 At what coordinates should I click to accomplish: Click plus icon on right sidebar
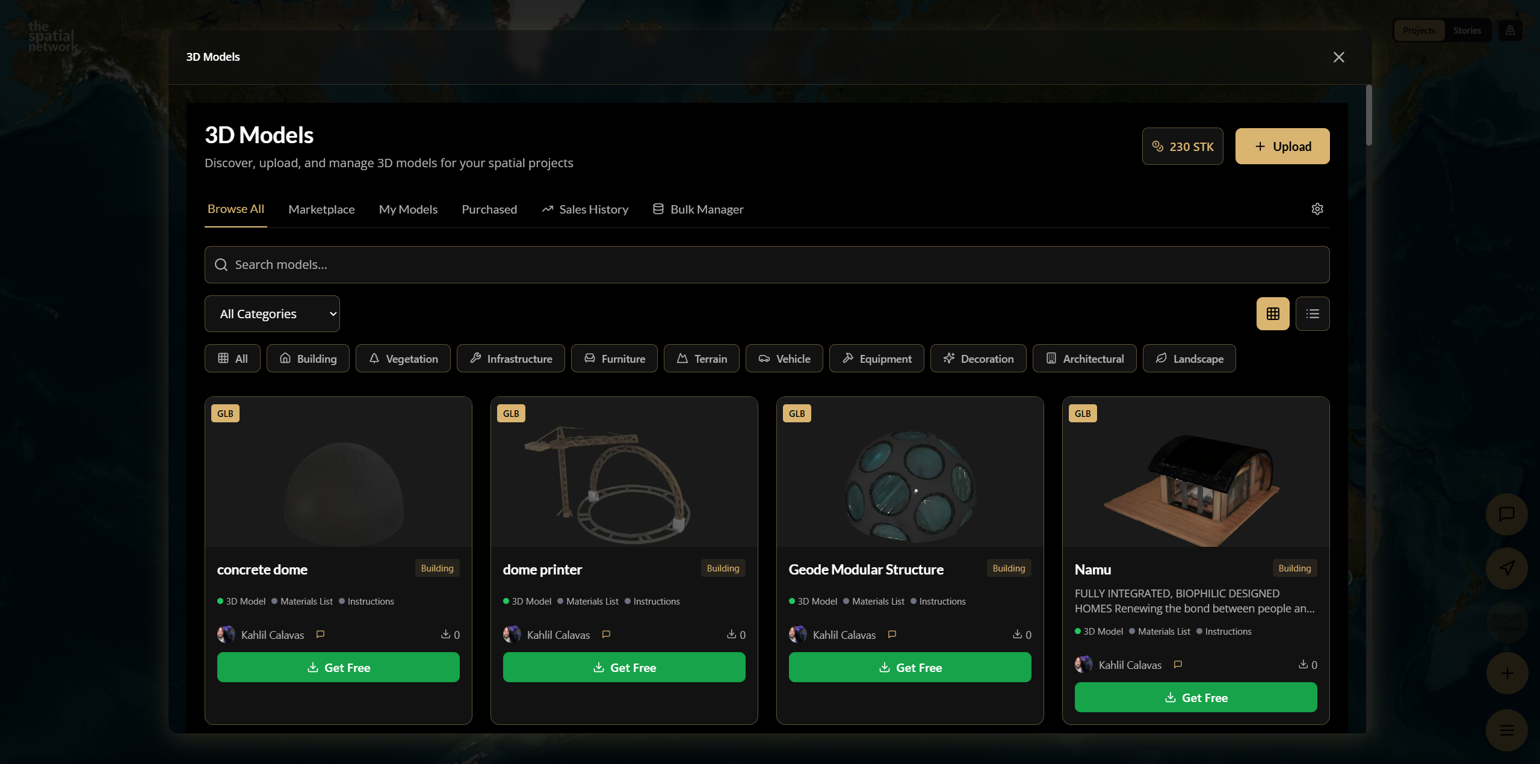click(x=1506, y=673)
